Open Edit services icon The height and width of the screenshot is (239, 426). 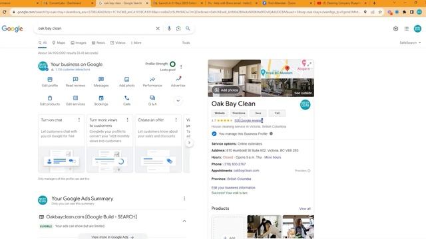[x=75, y=98]
